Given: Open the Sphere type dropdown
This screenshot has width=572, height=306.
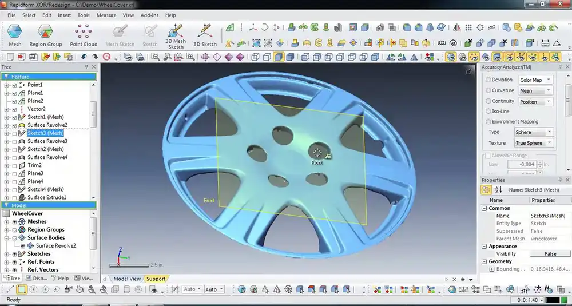Looking at the screenshot, I should click(x=534, y=132).
